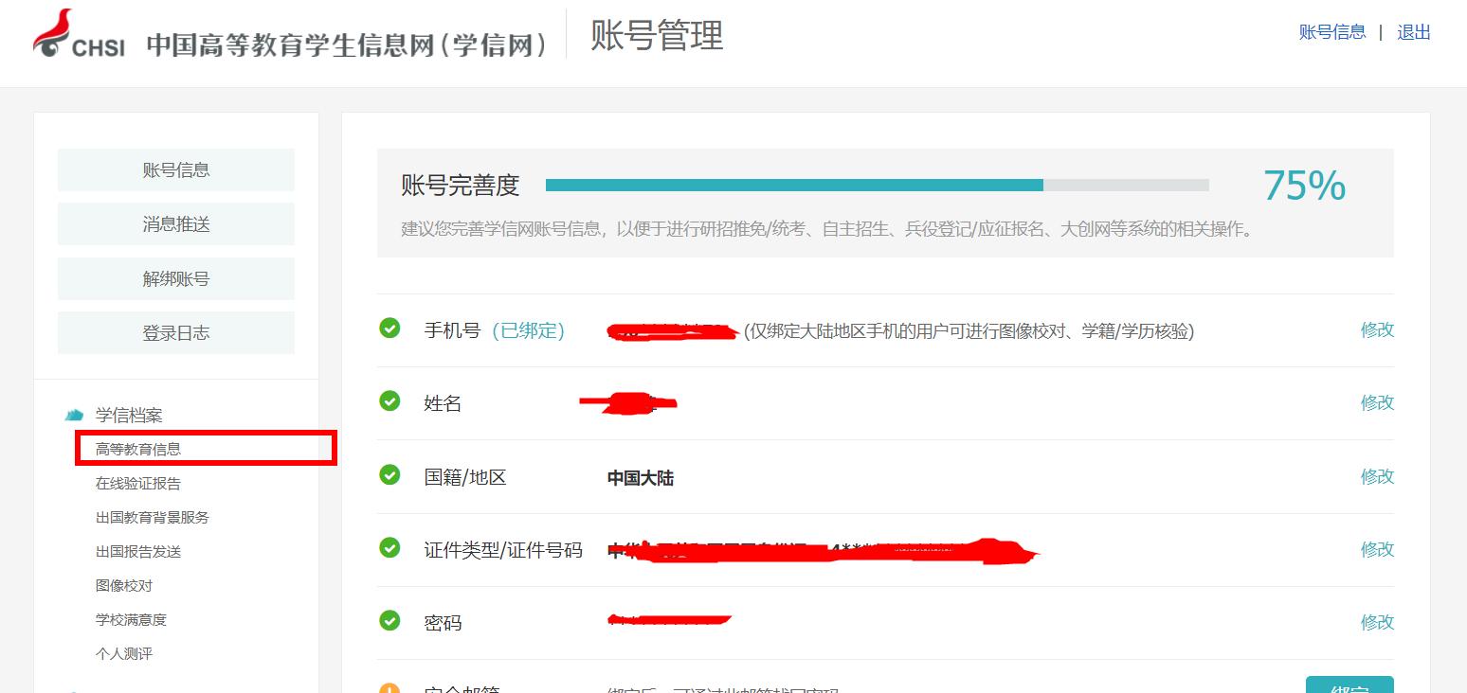This screenshot has height=693, width=1467.
Task: Click the green check icon beside 姓名
Action: 389,401
